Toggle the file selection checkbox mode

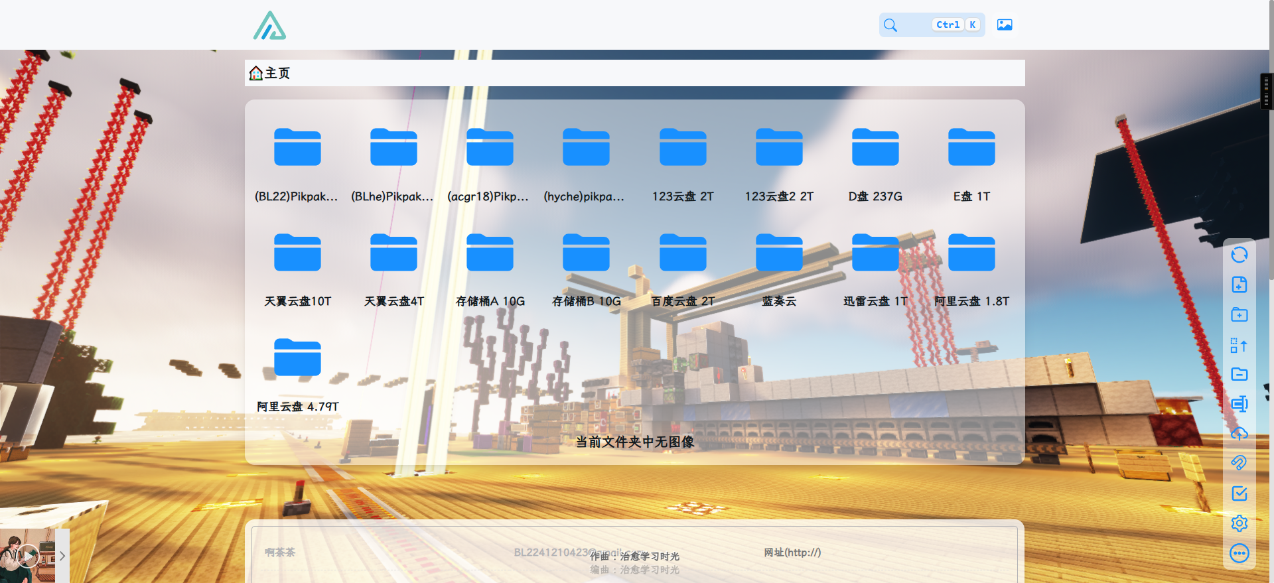tap(1239, 493)
